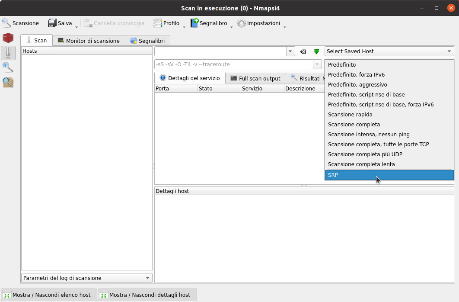The width and height of the screenshot is (459, 302).
Task: Open the Monitor di scansione tab
Action: 89,41
